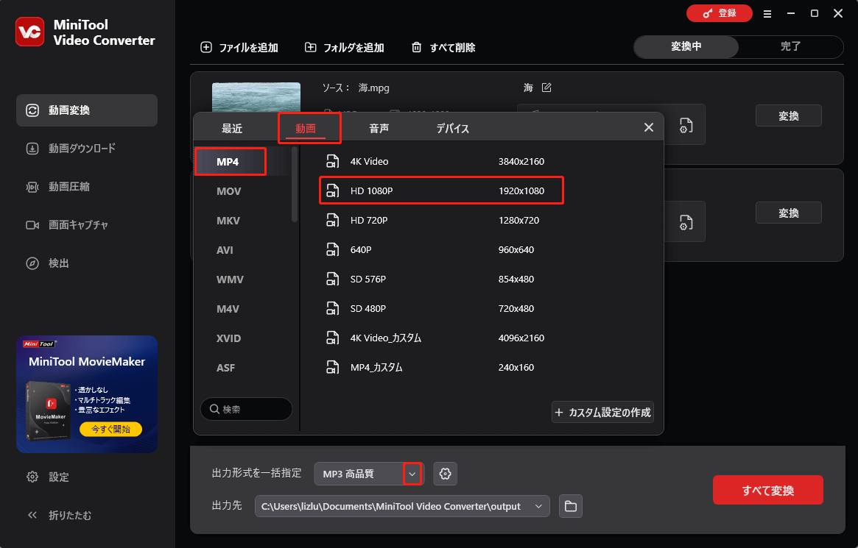
Task: Select the 動画 tab in format popup
Action: click(x=306, y=129)
